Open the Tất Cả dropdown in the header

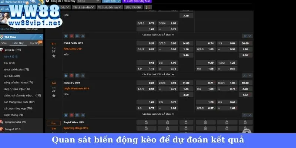click(x=89, y=1)
